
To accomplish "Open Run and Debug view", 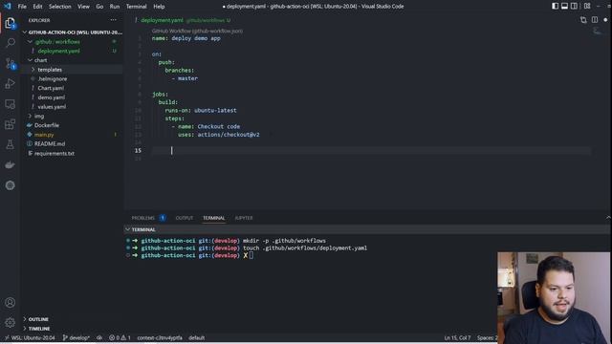I will pyautogui.click(x=11, y=83).
